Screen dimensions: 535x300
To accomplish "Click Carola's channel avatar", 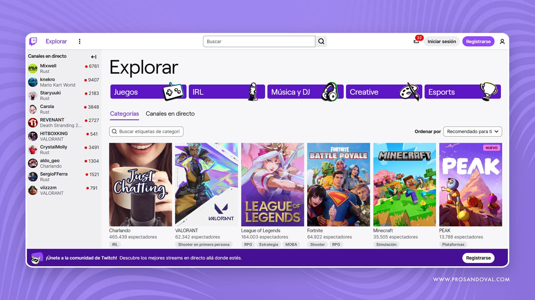I will 33,109.
